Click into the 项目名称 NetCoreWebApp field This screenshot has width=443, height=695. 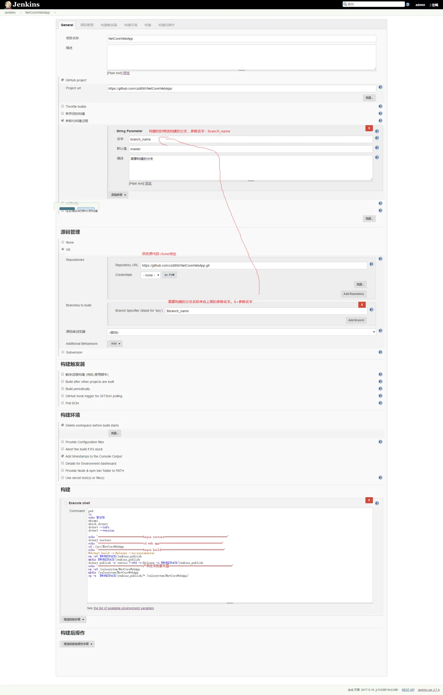click(x=241, y=39)
